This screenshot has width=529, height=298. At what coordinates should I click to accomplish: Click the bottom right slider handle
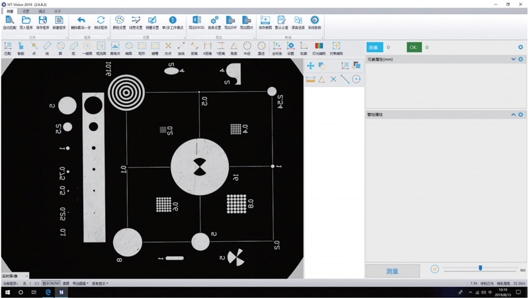pos(480,268)
